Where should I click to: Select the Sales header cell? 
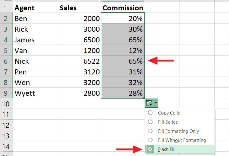click(80, 8)
